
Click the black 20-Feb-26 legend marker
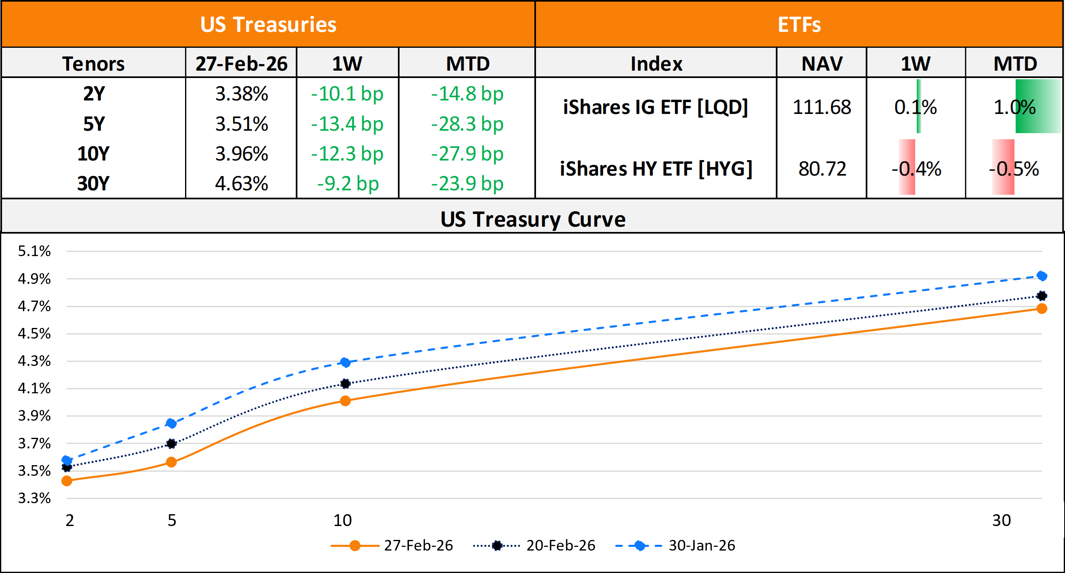coord(497,546)
